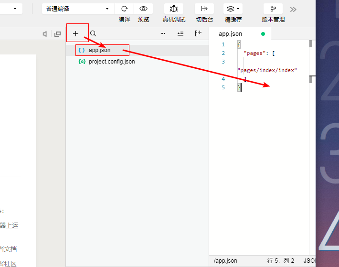Start 真机调试 bug debug icon
This screenshot has width=339, height=267.
[174, 9]
